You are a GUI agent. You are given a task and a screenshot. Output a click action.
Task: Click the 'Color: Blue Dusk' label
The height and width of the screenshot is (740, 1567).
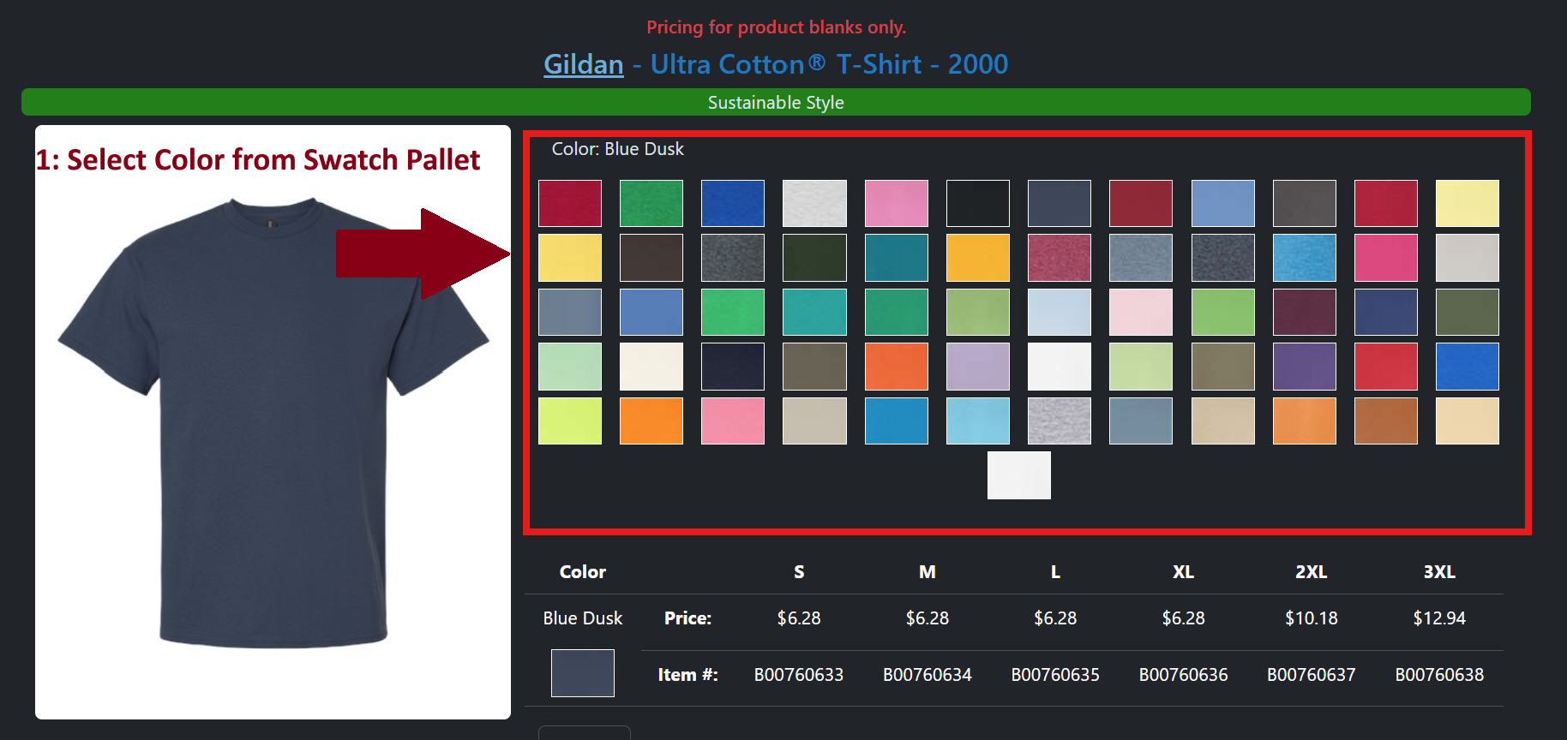click(x=618, y=149)
